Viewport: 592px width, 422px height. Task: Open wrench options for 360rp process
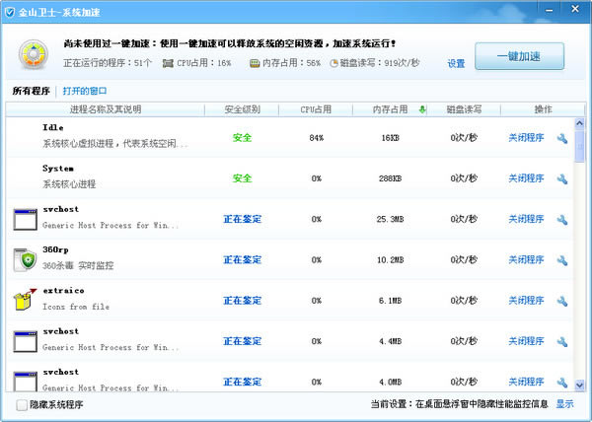(561, 260)
